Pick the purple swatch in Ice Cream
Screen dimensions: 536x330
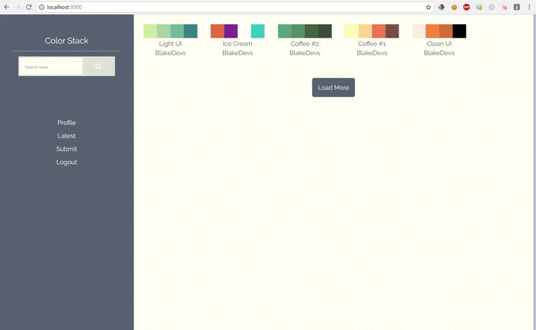click(230, 31)
